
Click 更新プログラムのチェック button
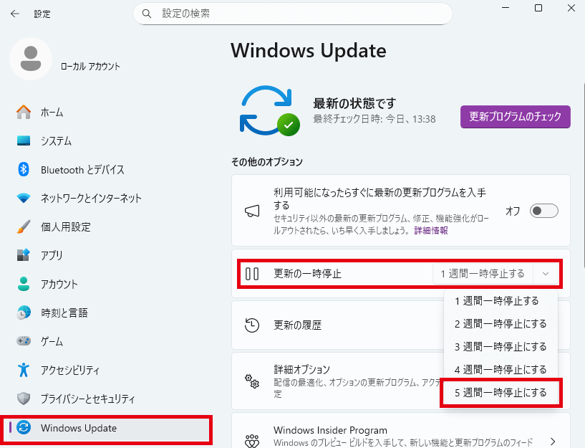515,116
